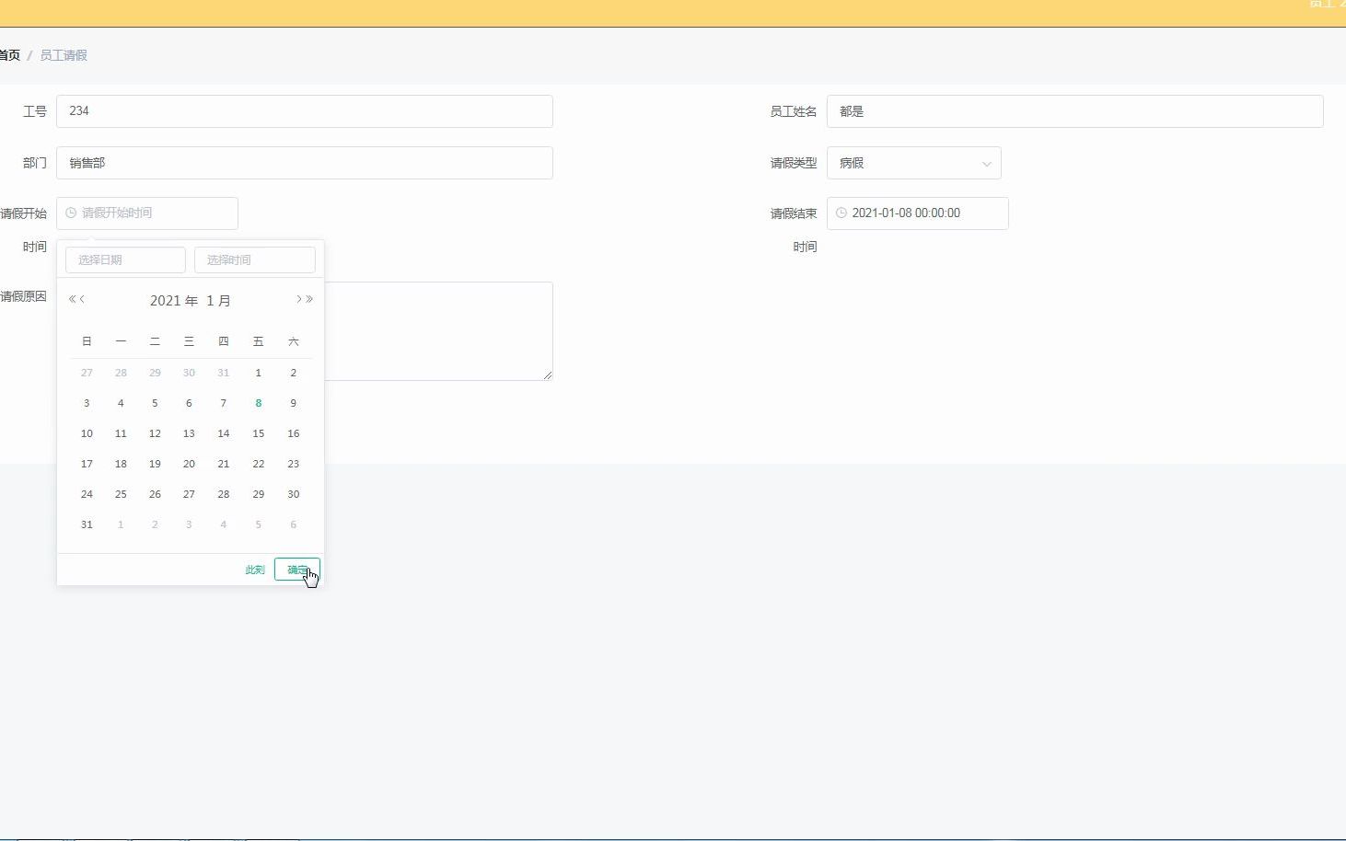Select January 21 in calendar
This screenshot has width=1346, height=841.
click(223, 464)
